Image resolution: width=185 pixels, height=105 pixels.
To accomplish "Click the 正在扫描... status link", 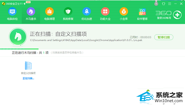I will click(28, 78).
